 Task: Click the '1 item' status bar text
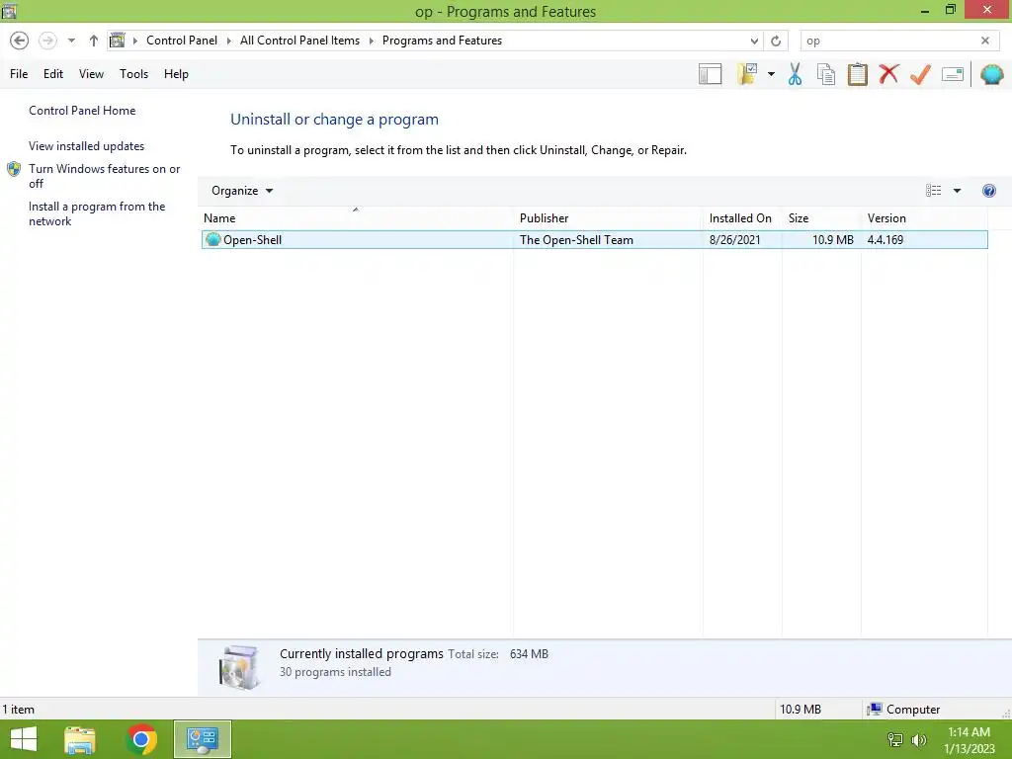pos(19,710)
